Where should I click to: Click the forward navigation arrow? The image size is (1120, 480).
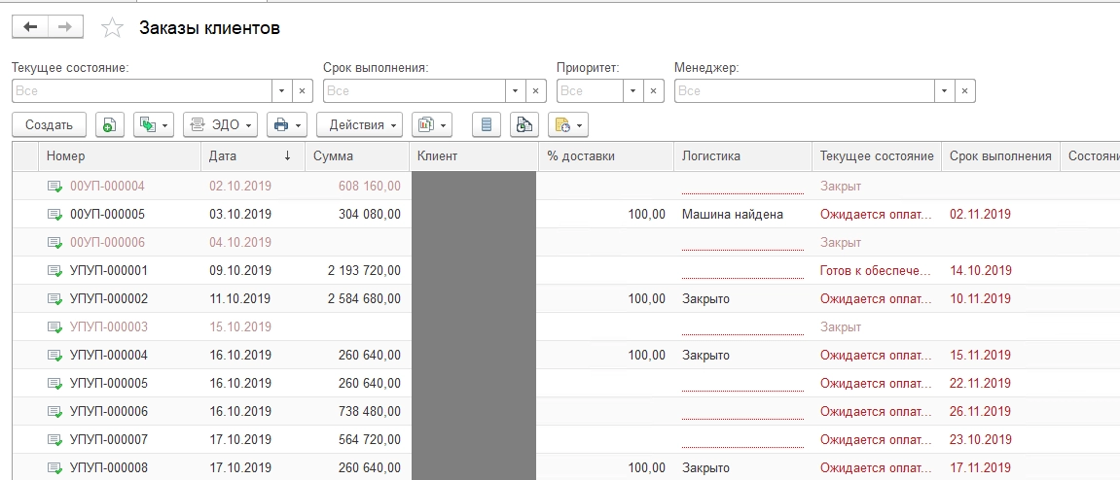coord(65,27)
